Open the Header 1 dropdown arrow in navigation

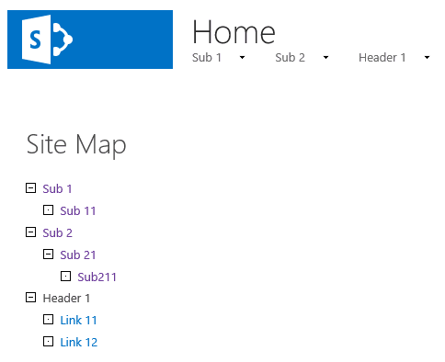(427, 58)
